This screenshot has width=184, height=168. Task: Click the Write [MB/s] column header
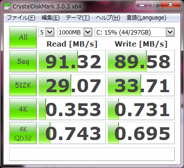coord(141,44)
